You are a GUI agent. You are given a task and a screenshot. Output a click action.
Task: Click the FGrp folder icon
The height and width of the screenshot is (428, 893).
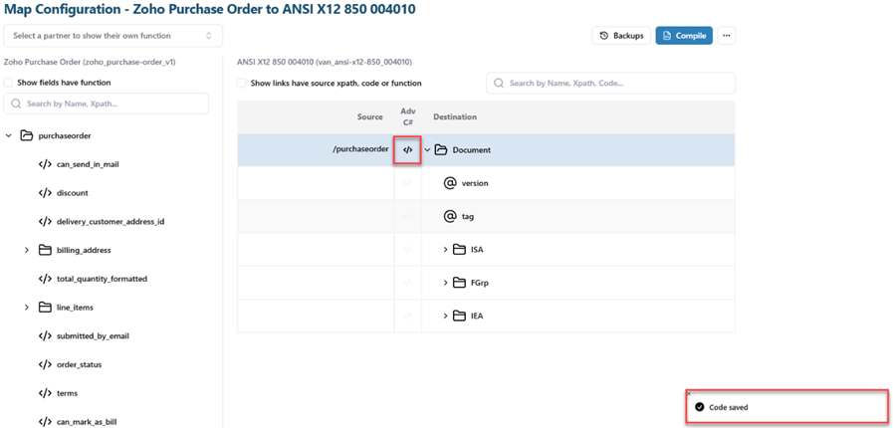(x=460, y=283)
